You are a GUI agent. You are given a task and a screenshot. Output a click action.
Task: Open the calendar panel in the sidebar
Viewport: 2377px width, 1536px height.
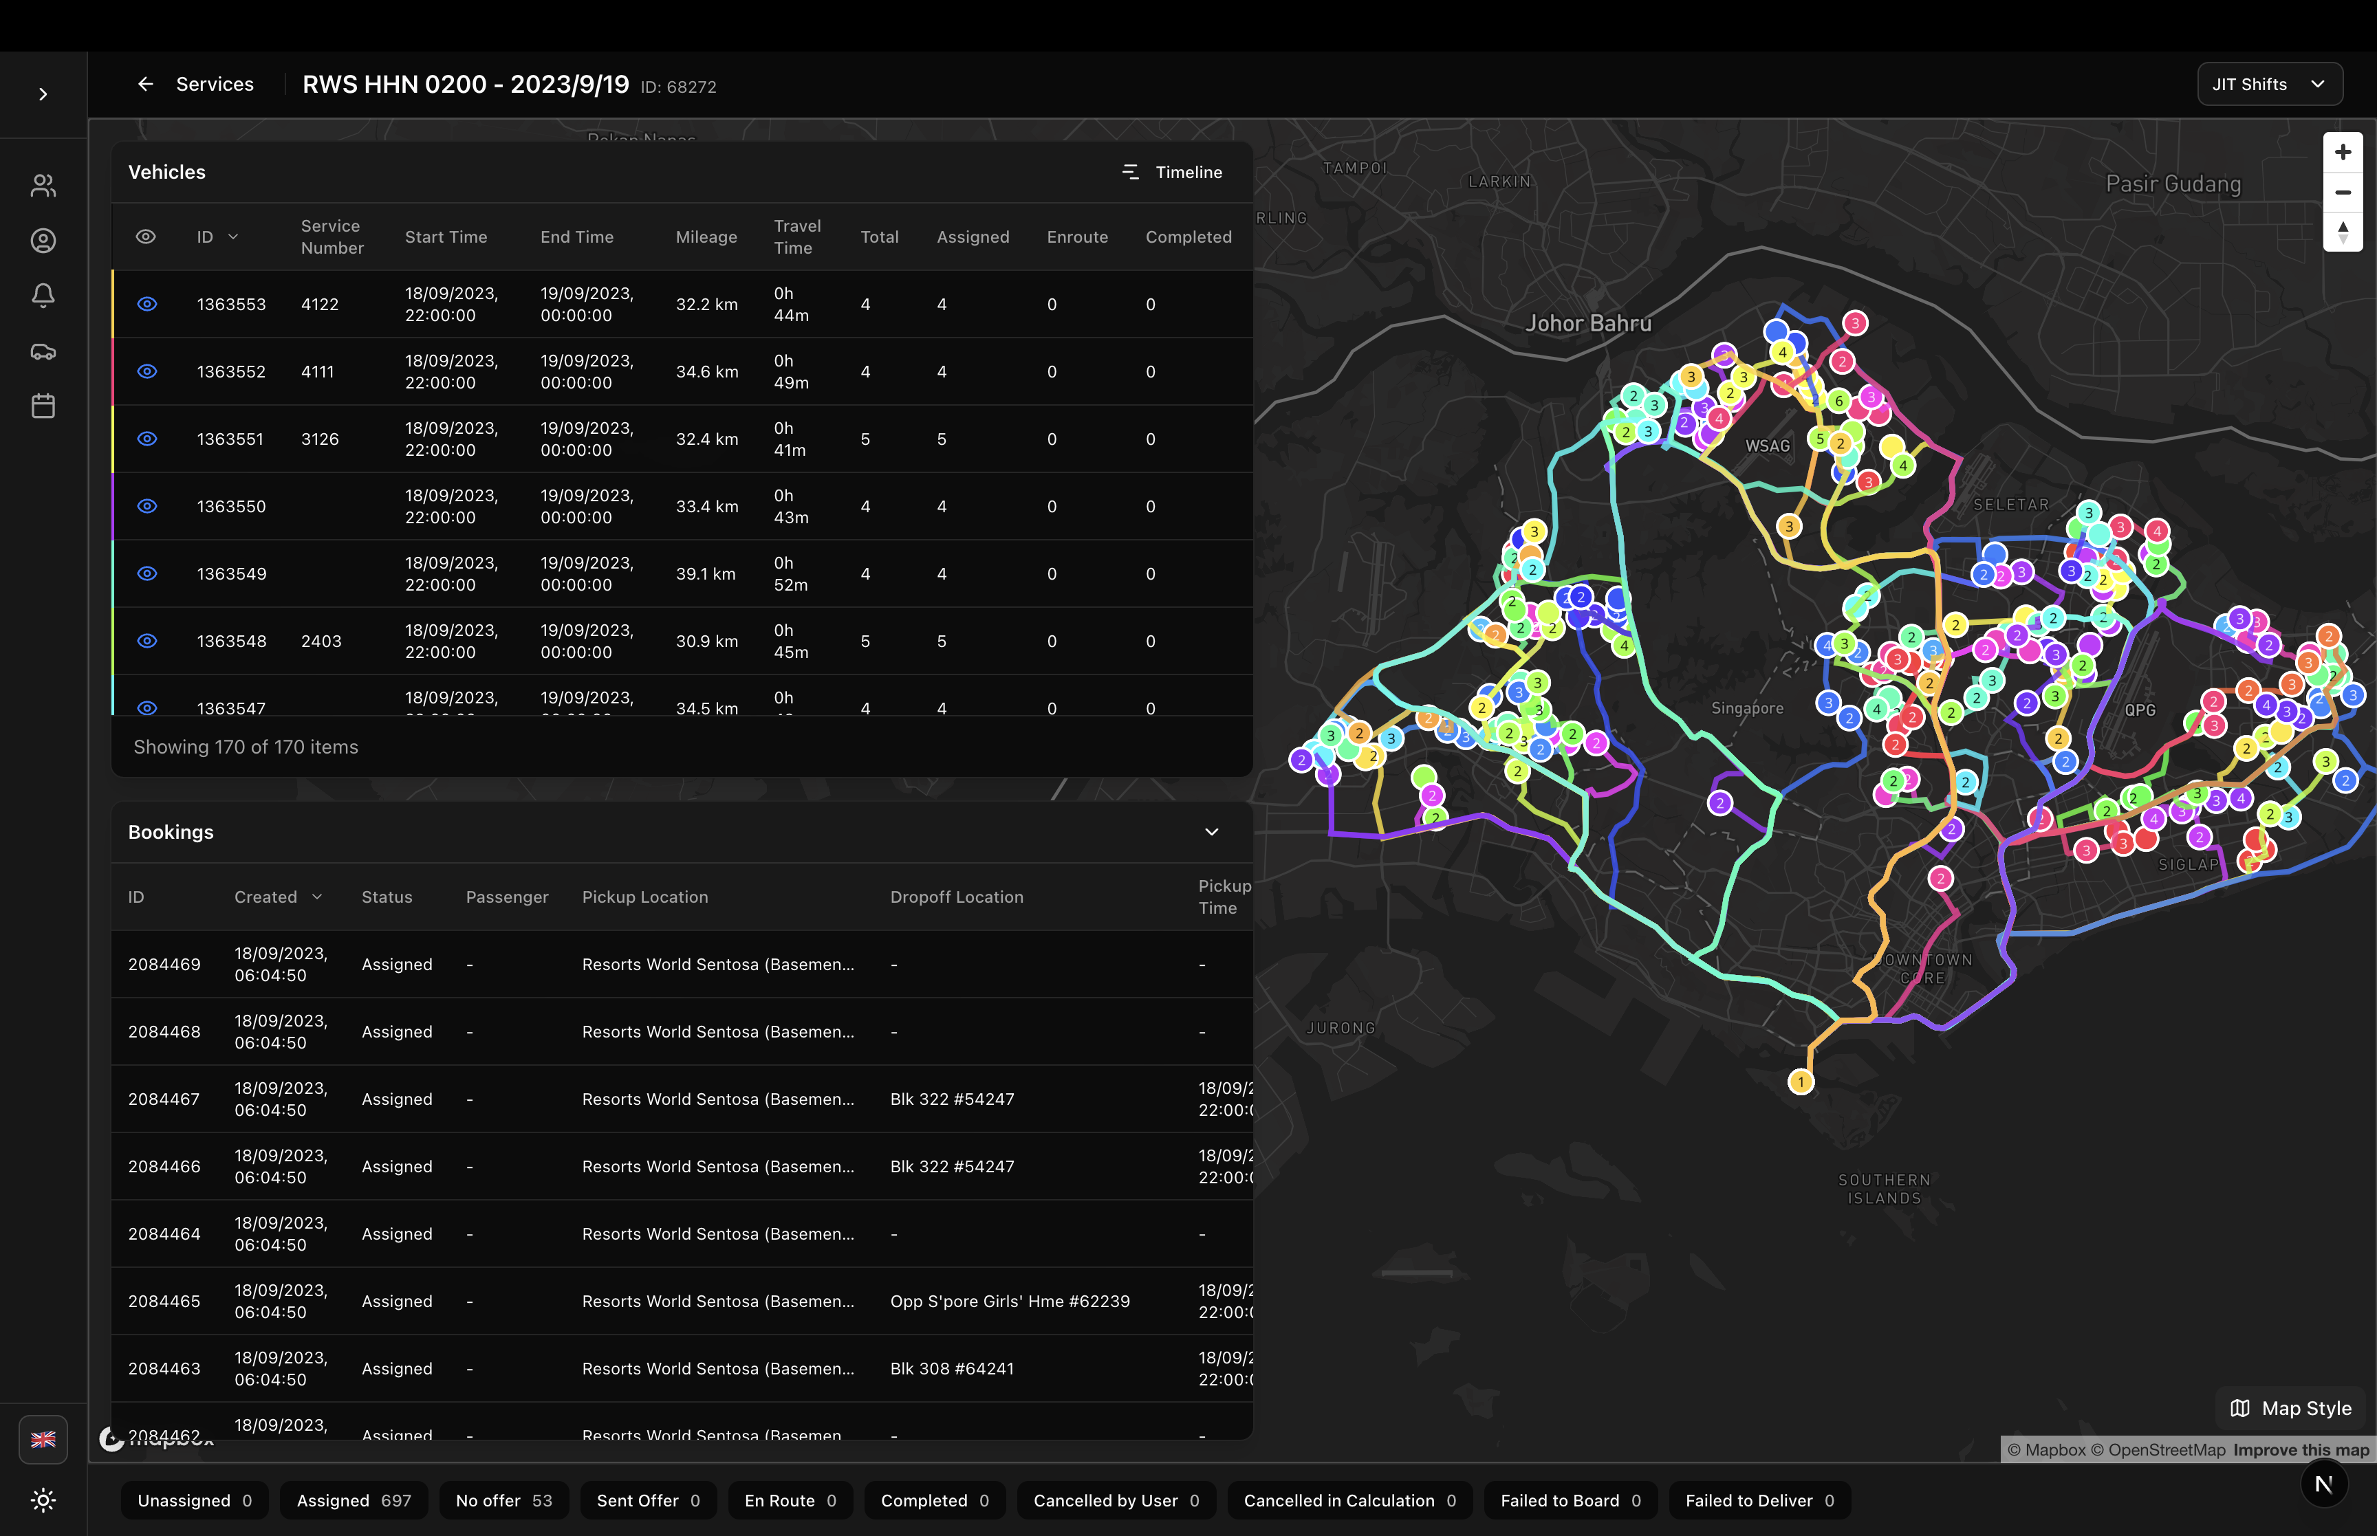click(43, 406)
